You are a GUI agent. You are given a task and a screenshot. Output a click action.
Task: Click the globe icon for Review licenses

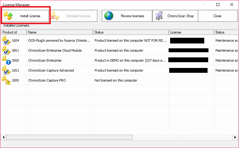[109, 16]
